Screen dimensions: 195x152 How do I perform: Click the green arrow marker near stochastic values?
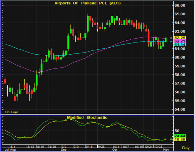171,138
